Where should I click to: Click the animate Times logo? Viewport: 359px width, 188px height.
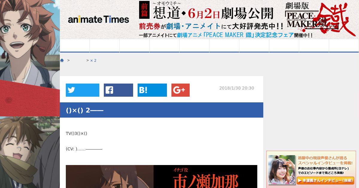click(x=98, y=20)
